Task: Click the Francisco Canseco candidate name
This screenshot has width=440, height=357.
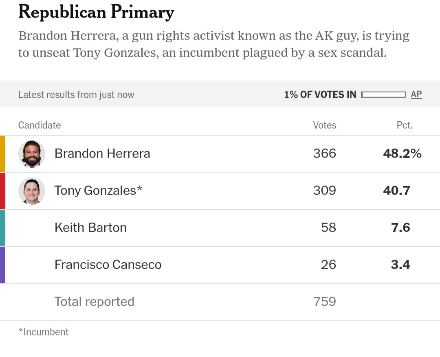Action: click(x=108, y=265)
